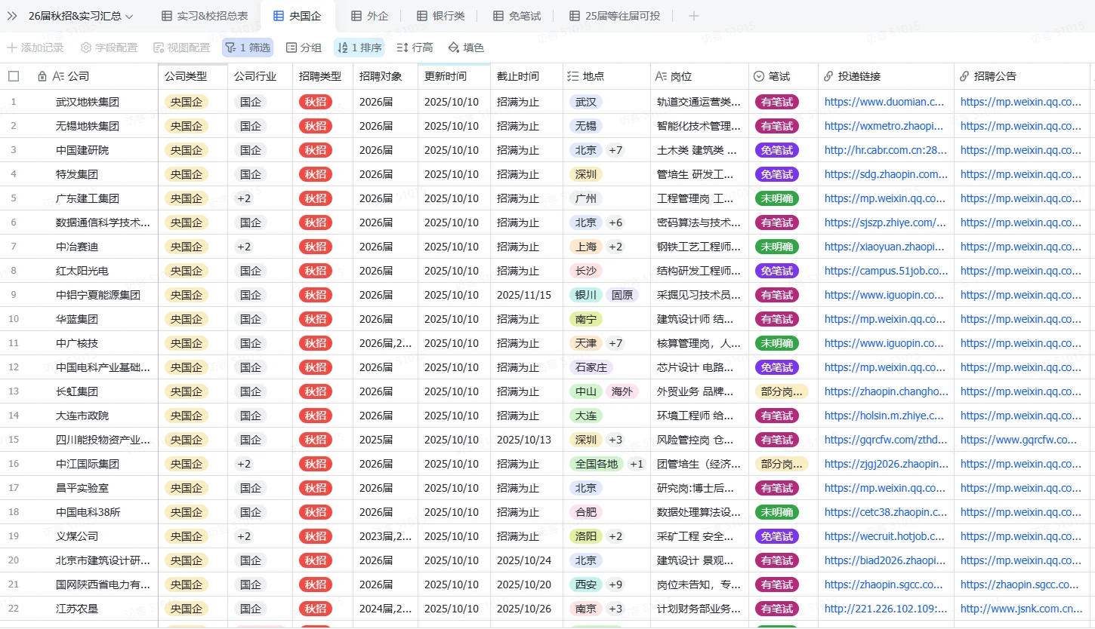Click the lock icon in the 公司 header
Image resolution: width=1095 pixels, height=629 pixels.
click(42, 76)
